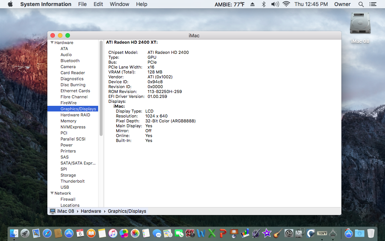Open the Help menu
This screenshot has width=385, height=241.
pos(142,4)
